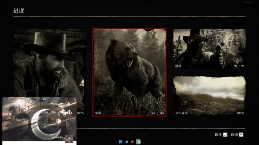The width and height of the screenshot is (259, 145).
Task: Click the round icon beside the bell
Action: 9,99
